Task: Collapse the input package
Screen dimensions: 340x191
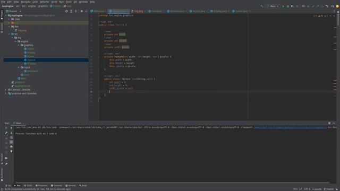Action: (19, 67)
